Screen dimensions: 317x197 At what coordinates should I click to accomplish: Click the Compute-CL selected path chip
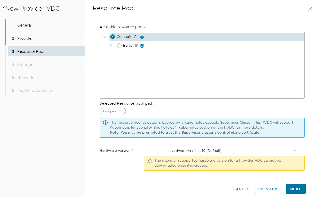point(113,111)
